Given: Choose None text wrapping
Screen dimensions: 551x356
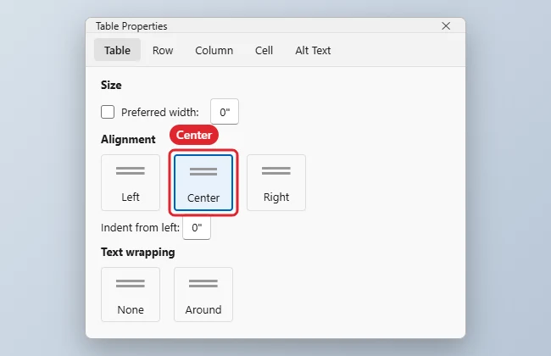Looking at the screenshot, I should 131,294.
